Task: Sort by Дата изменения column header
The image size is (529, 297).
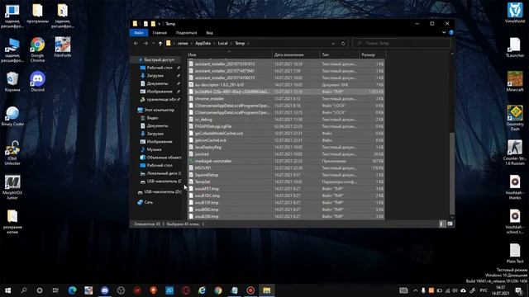Action: (296, 54)
